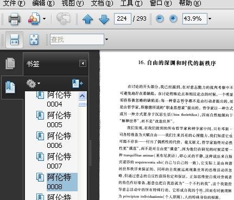Open the Bookmarks panel icon
The image size is (234, 200).
pyautogui.click(x=10, y=87)
